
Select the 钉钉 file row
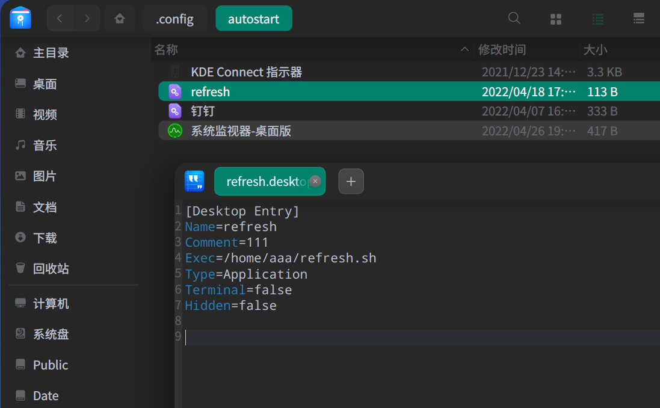[x=203, y=111]
